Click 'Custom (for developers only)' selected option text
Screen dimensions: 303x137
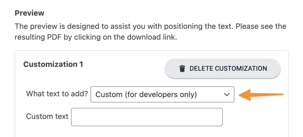click(x=146, y=95)
